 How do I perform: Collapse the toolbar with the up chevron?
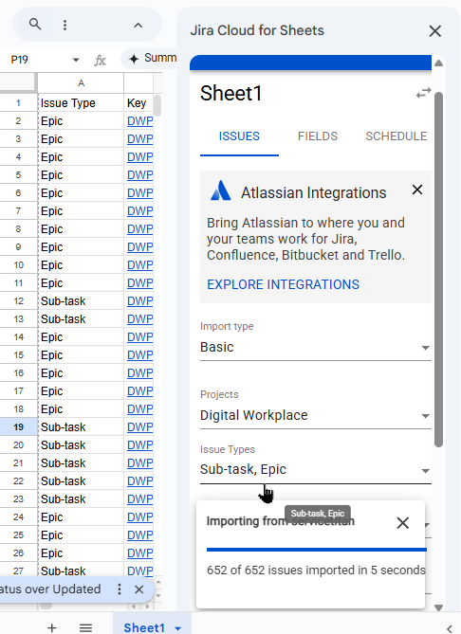(x=138, y=26)
